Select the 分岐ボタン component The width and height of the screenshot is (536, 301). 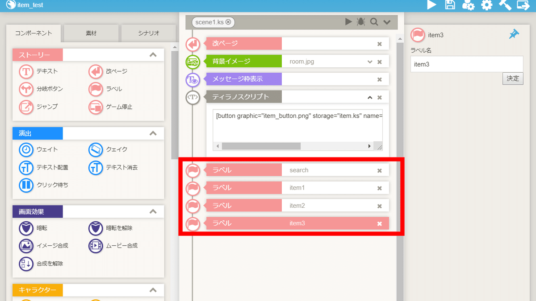tap(41, 89)
